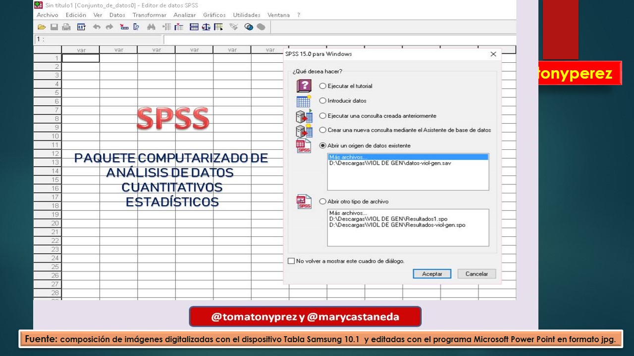Select the Introducir datos radio button
634x356 pixels.
(323, 101)
